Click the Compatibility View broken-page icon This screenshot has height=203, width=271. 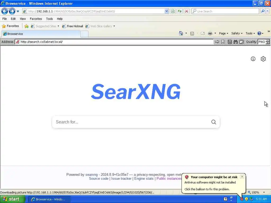(173, 11)
